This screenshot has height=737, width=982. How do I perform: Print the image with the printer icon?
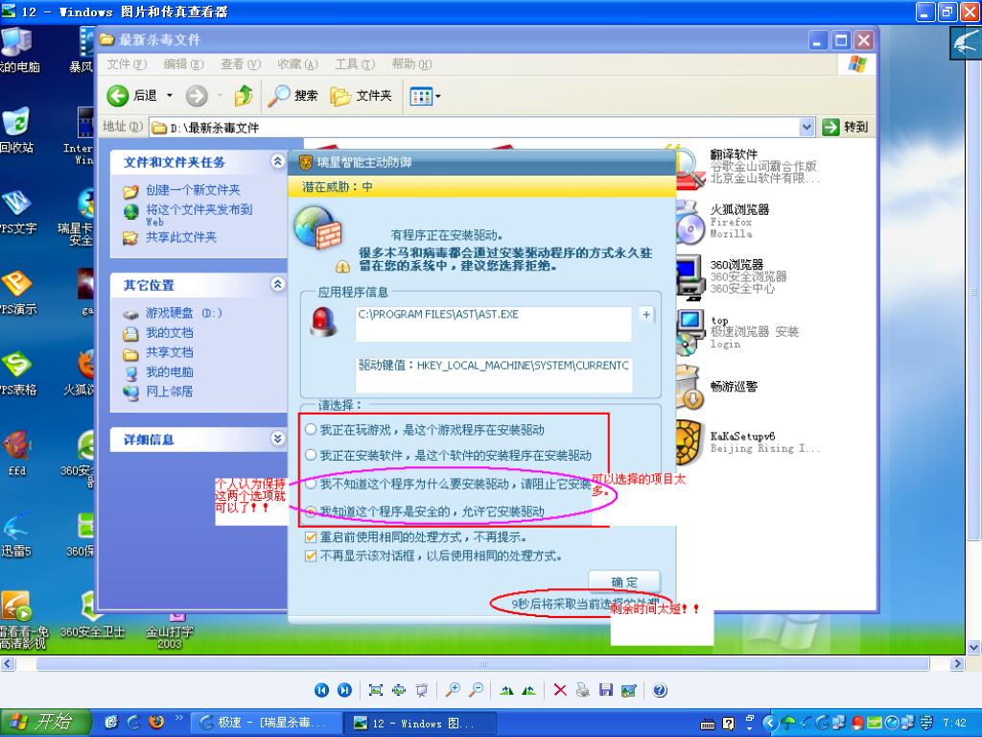tap(582, 690)
